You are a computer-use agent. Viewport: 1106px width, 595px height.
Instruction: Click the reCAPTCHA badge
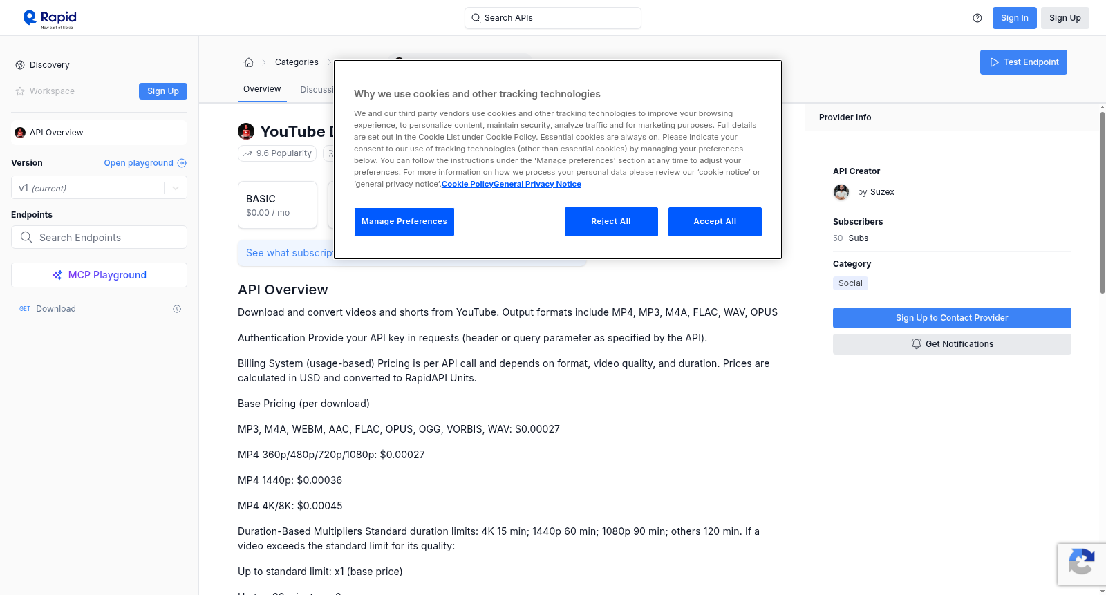(x=1081, y=565)
